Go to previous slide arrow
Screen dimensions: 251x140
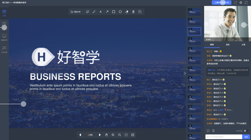(80, 135)
